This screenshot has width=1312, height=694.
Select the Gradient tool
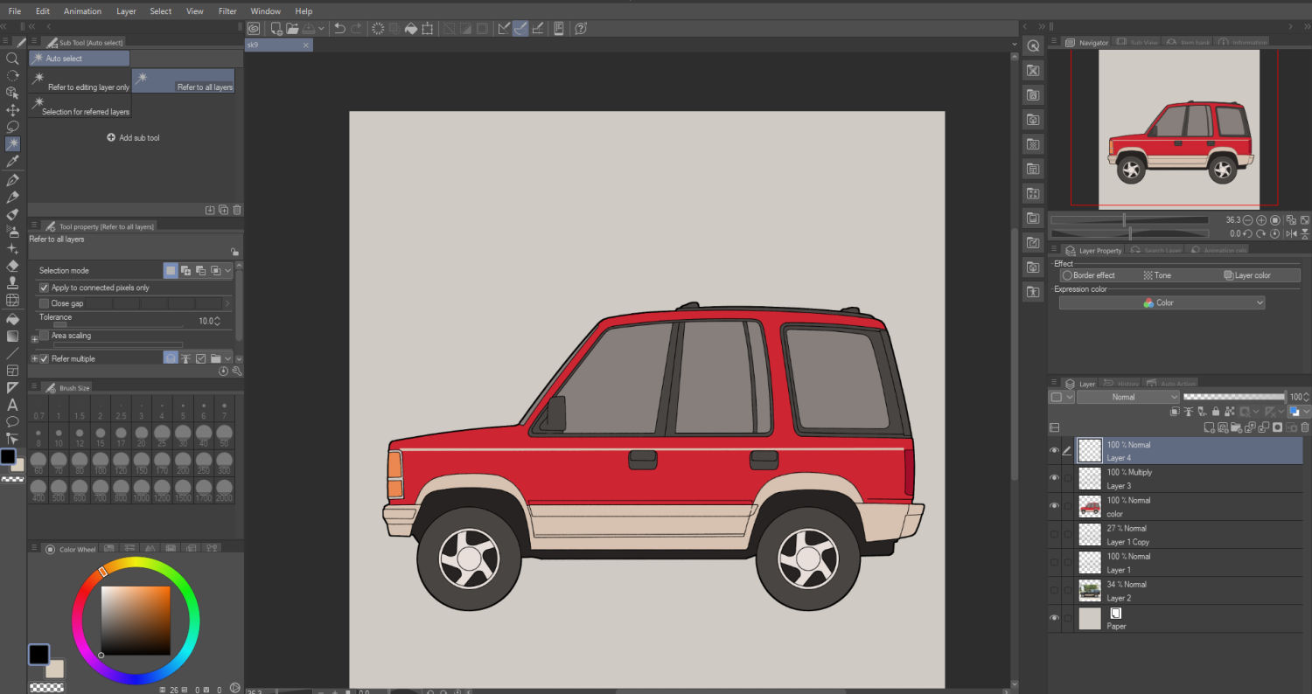pyautogui.click(x=12, y=336)
